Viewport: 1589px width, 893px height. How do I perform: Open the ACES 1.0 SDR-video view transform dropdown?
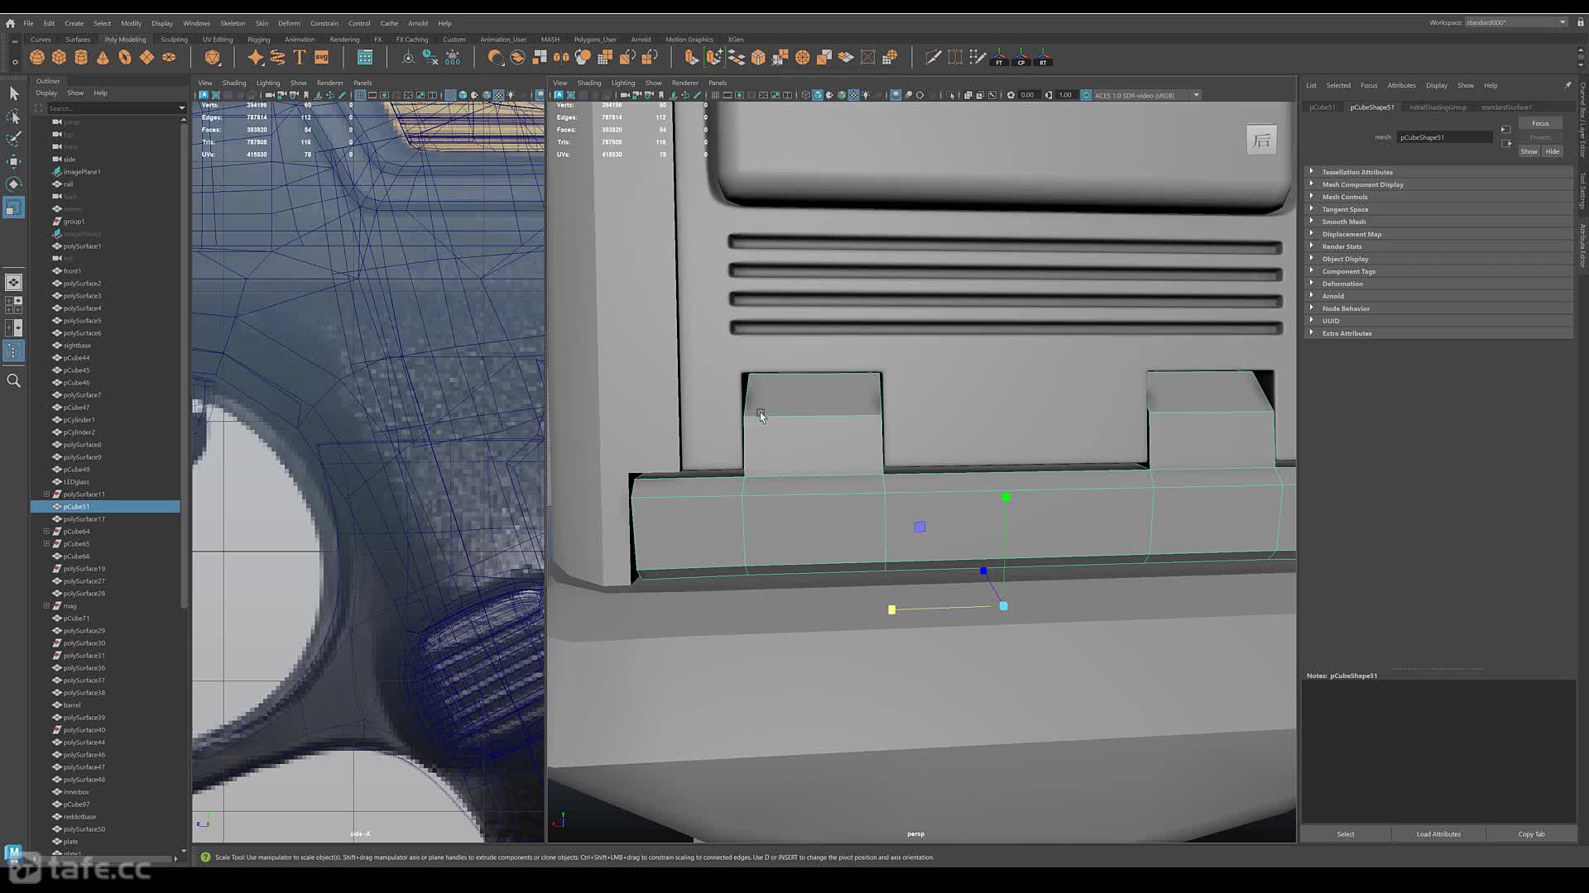[x=1146, y=95]
